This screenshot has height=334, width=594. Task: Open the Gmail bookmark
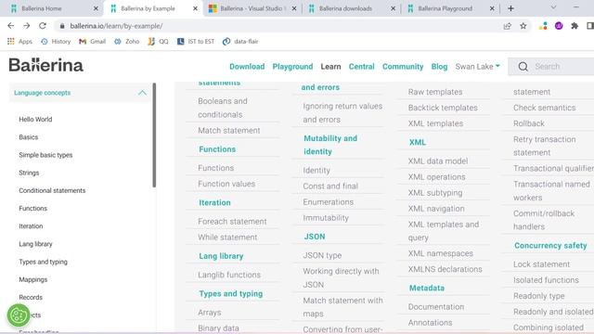coord(92,41)
